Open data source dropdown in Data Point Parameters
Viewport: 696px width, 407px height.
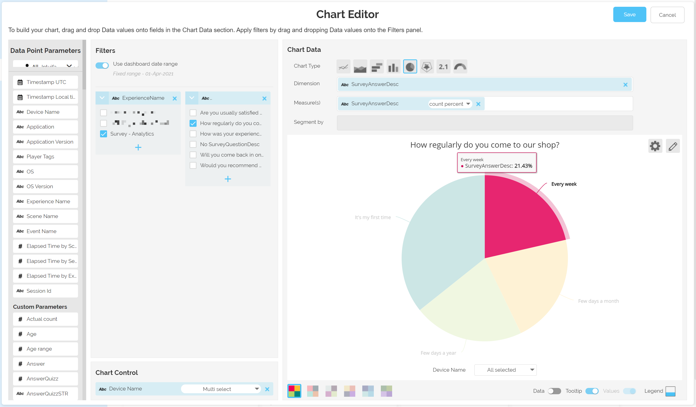click(46, 64)
